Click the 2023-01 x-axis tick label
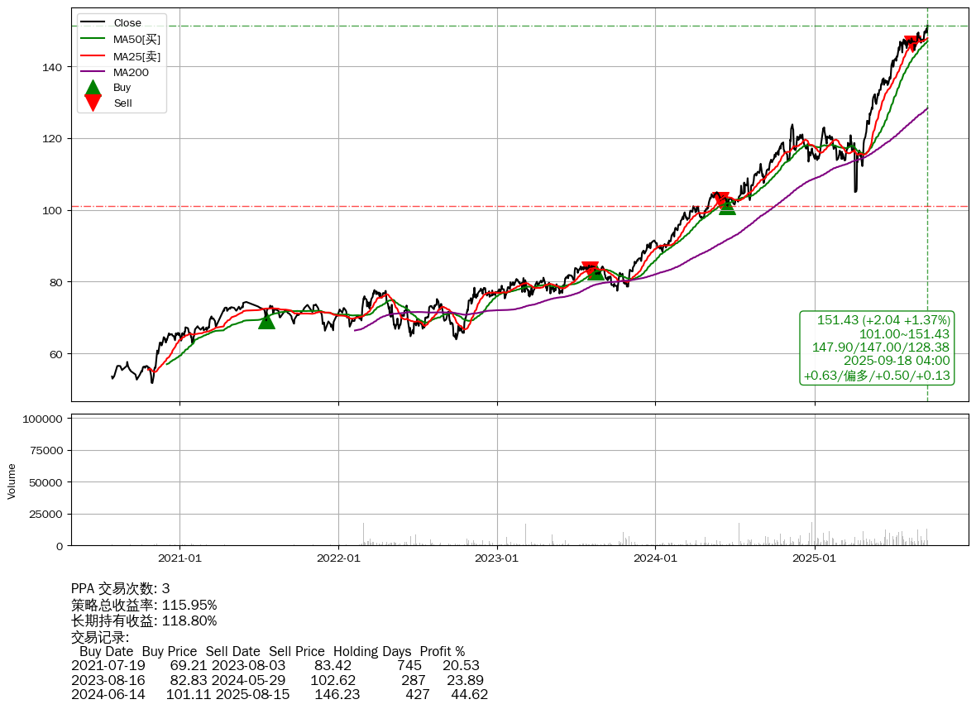 coord(497,558)
